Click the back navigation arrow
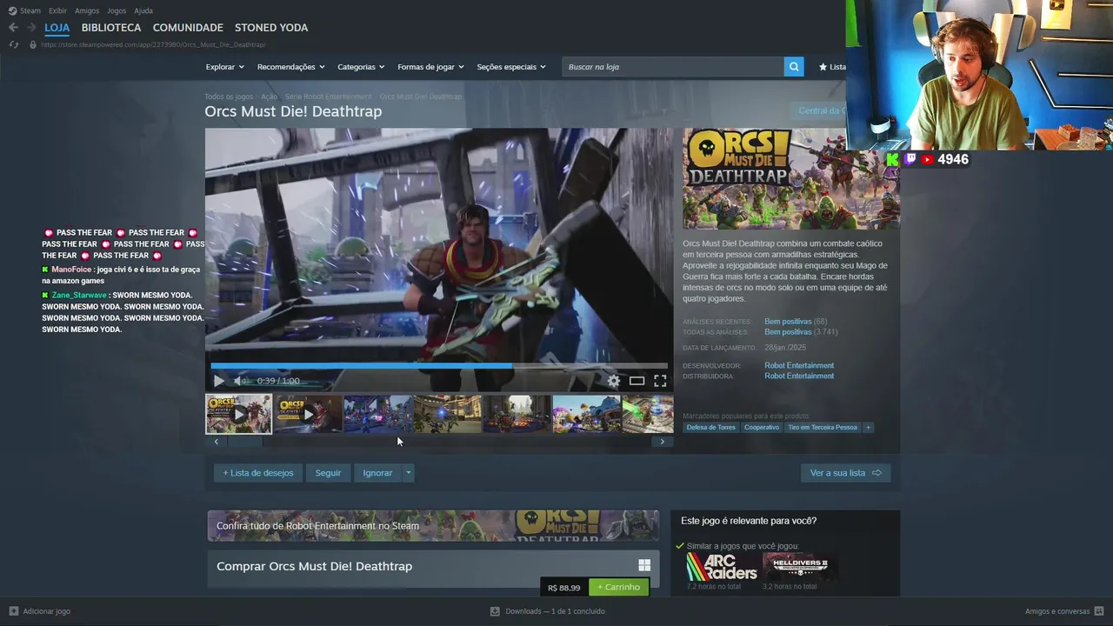 (x=13, y=28)
